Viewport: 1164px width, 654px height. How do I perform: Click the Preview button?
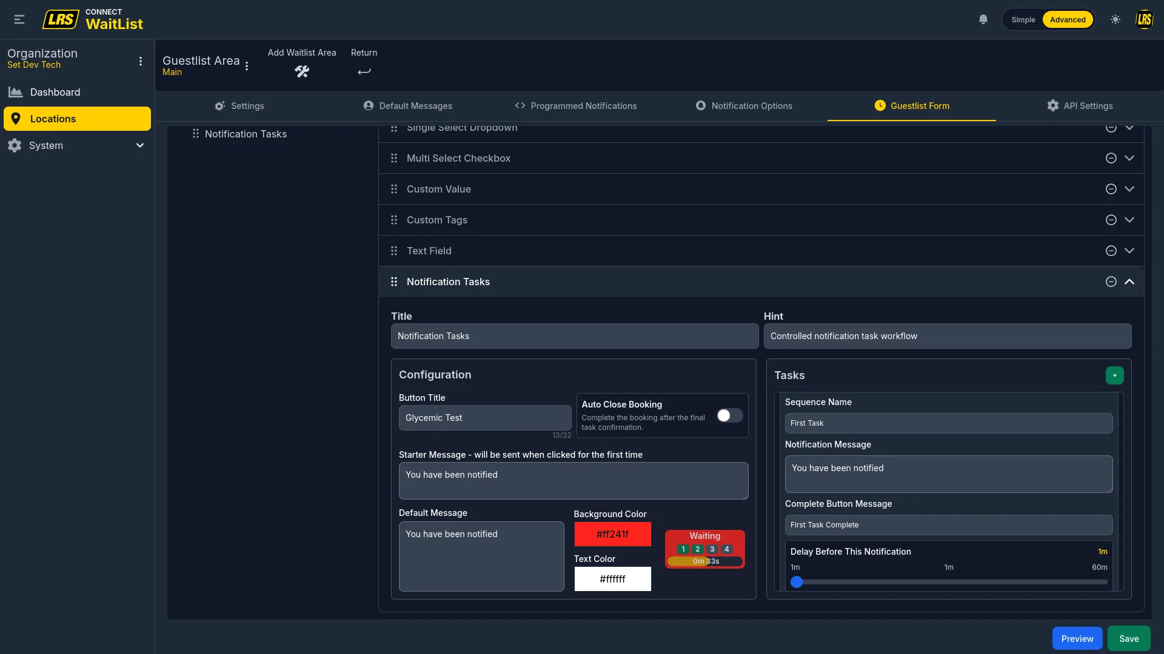[x=1077, y=638]
